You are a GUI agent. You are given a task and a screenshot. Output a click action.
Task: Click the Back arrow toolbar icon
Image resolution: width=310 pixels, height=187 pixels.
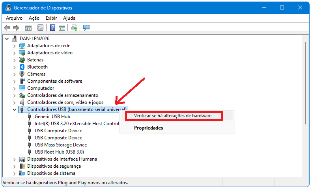click(x=7, y=28)
